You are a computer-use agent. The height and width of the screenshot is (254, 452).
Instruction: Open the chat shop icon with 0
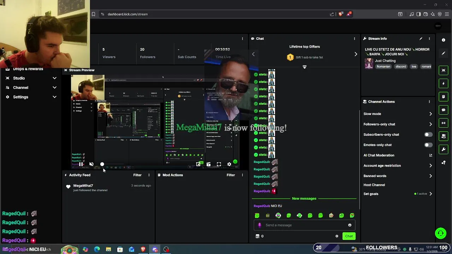(x=260, y=236)
